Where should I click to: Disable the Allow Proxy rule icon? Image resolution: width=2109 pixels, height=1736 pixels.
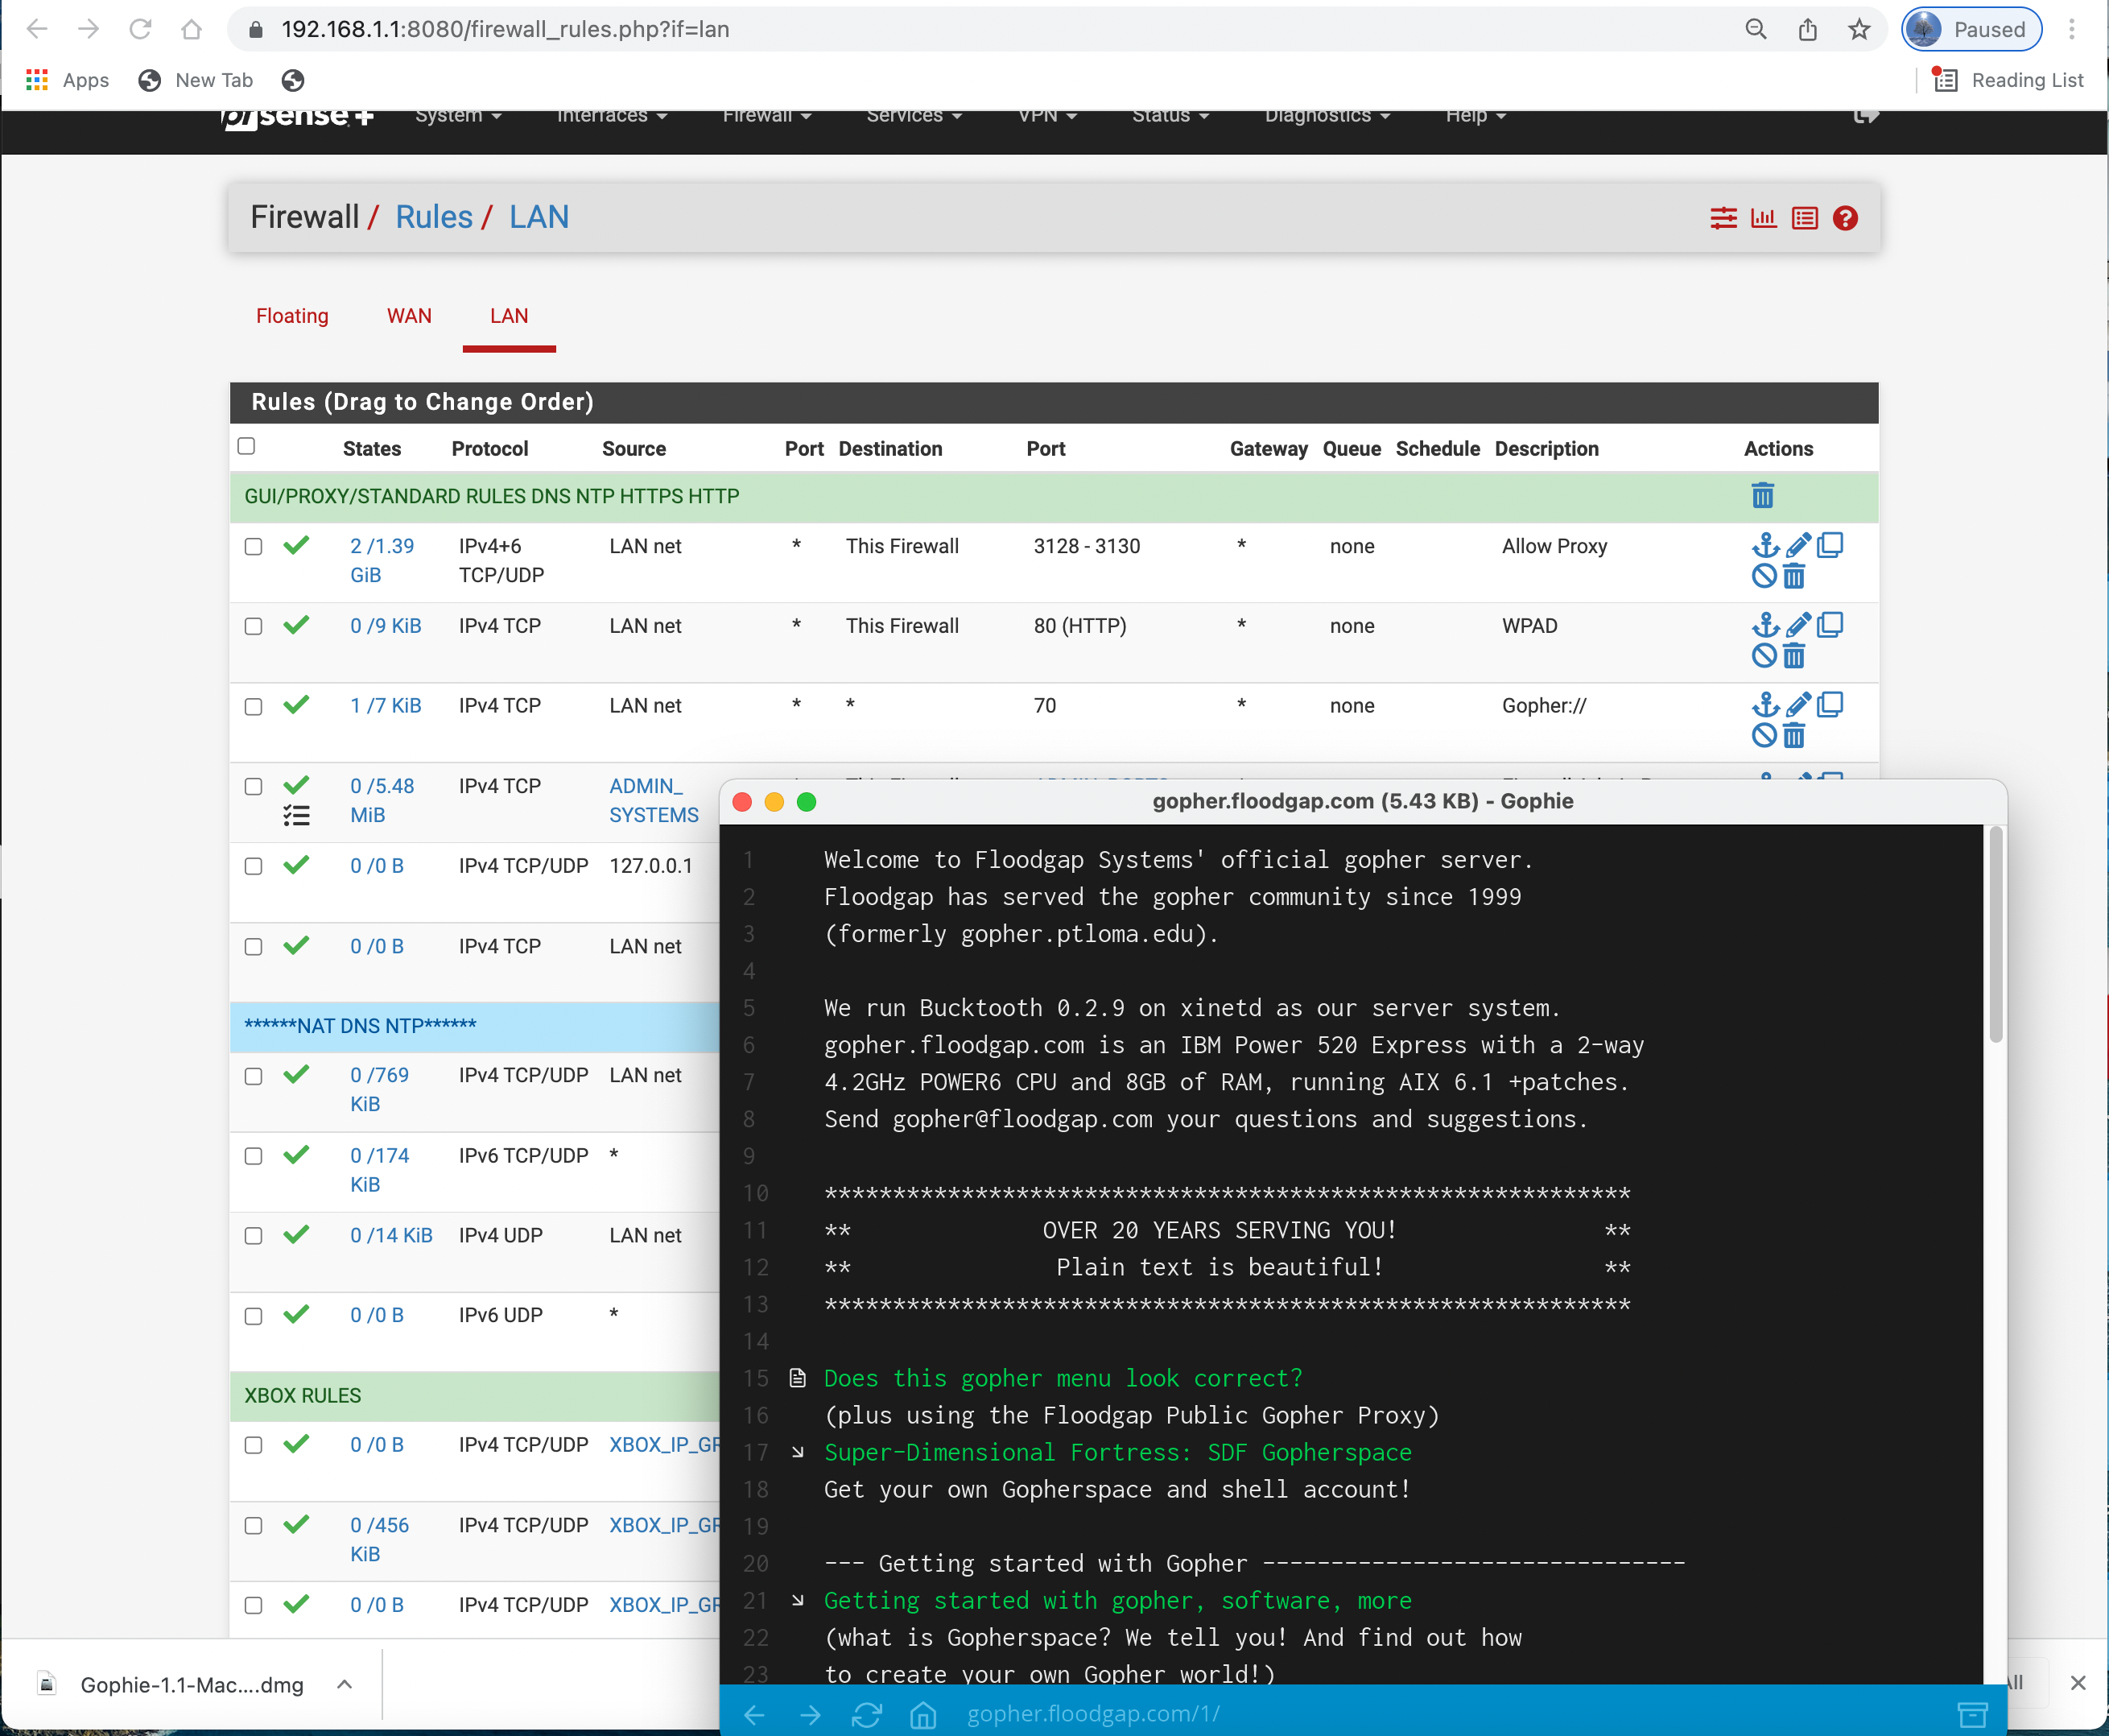(1764, 576)
